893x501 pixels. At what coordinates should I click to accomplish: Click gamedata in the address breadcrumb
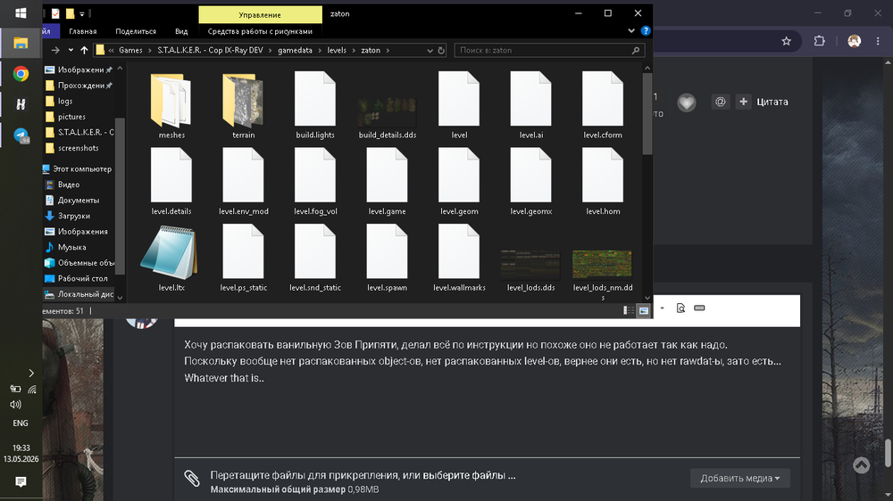295,50
